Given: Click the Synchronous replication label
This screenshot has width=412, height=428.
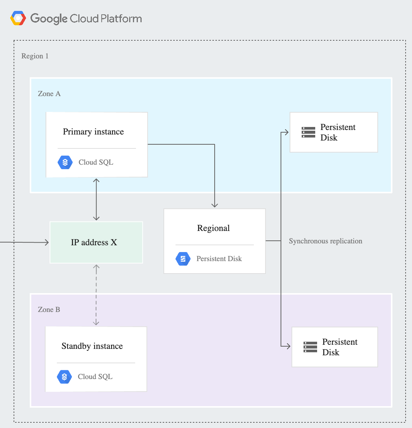Looking at the screenshot, I should (x=325, y=241).
